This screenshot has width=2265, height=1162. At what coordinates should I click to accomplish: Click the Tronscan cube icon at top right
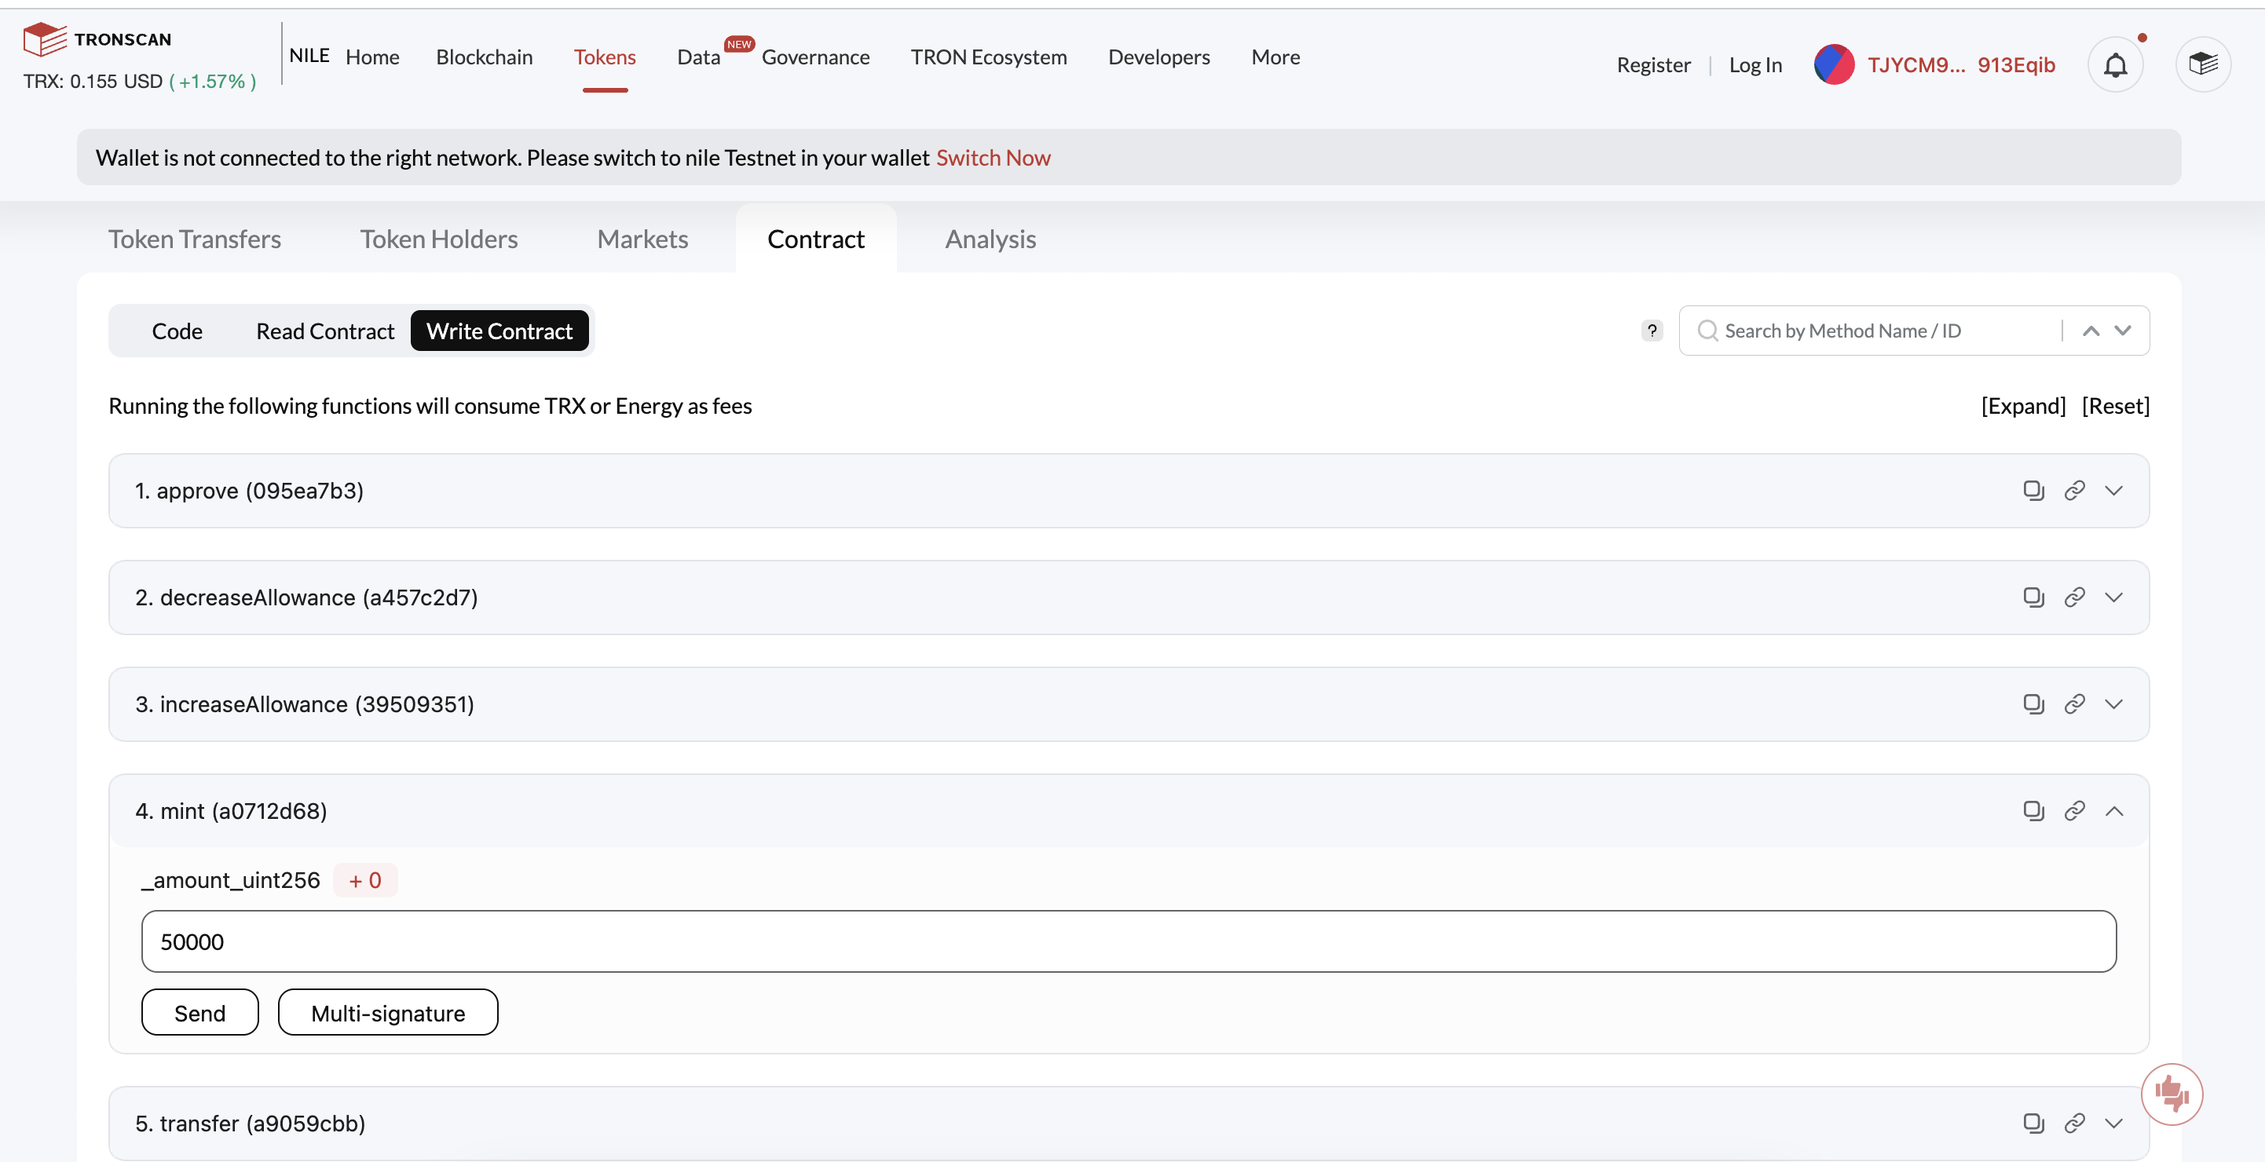[x=2203, y=64]
